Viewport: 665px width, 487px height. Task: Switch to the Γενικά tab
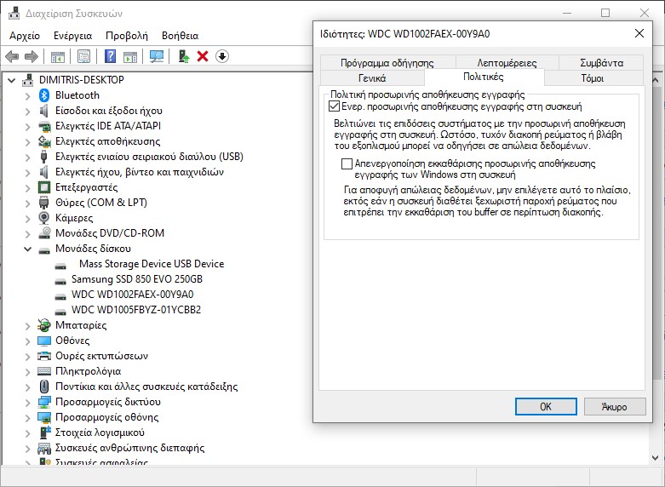372,78
